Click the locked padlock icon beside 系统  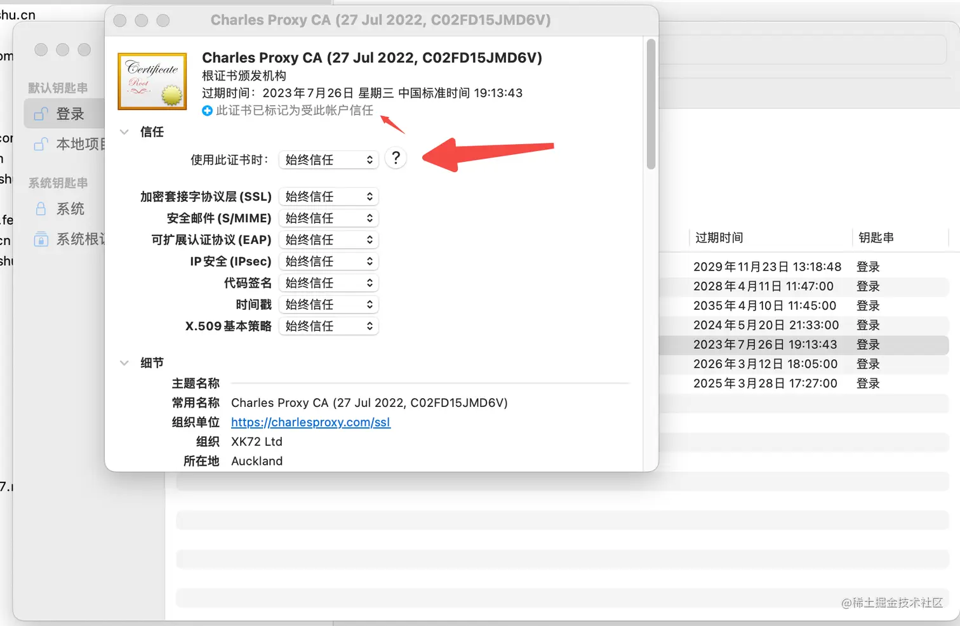[x=41, y=209]
